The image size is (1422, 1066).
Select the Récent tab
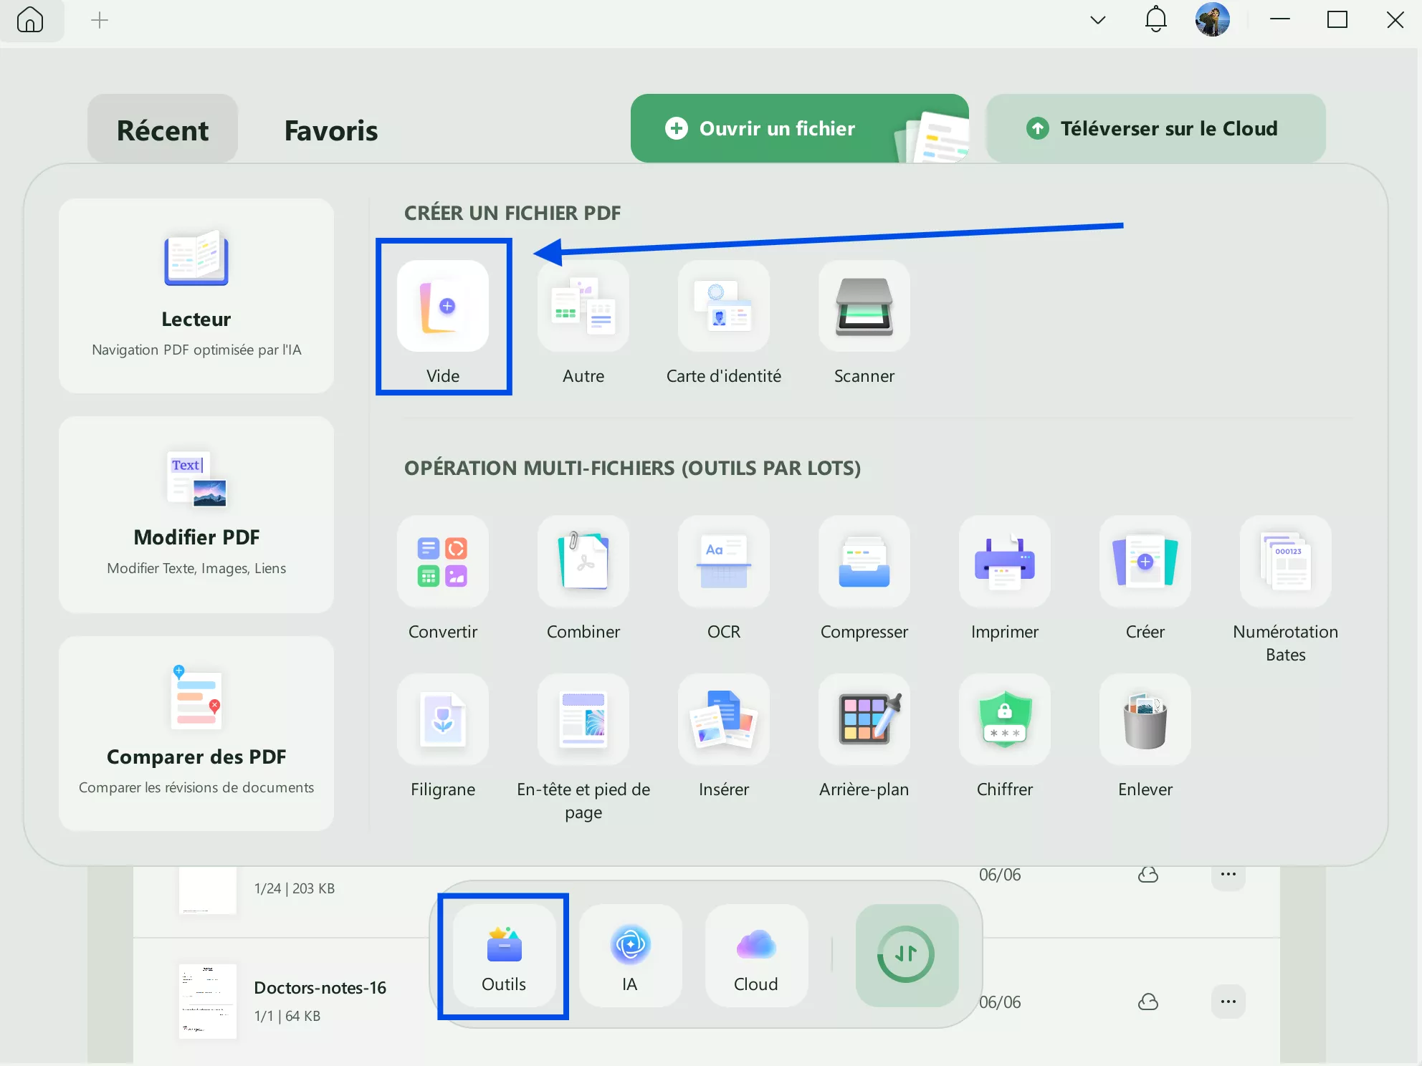tap(163, 130)
